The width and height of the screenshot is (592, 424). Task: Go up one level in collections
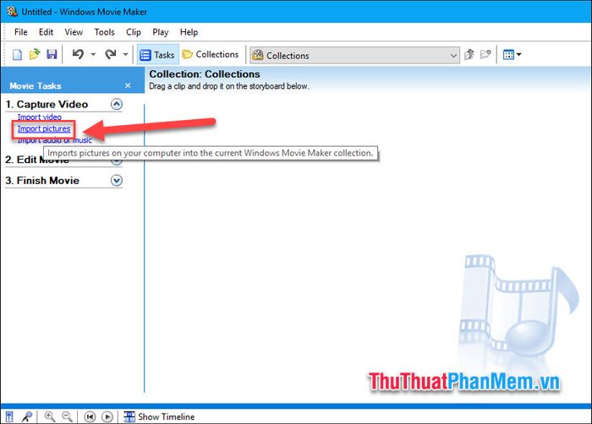tap(469, 55)
